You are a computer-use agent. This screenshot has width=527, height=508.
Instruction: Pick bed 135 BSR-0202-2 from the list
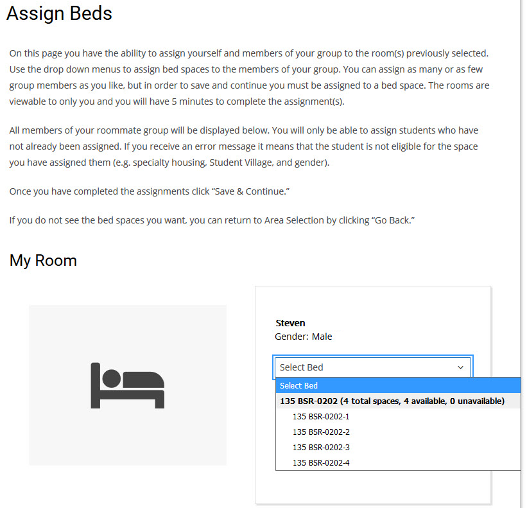pos(321,432)
